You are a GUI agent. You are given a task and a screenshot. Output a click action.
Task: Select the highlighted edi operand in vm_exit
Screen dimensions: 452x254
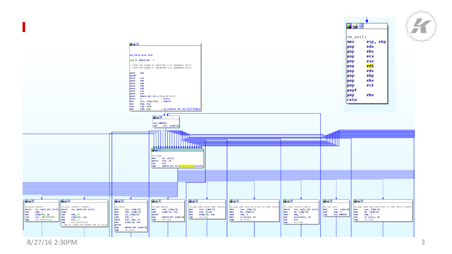[370, 66]
